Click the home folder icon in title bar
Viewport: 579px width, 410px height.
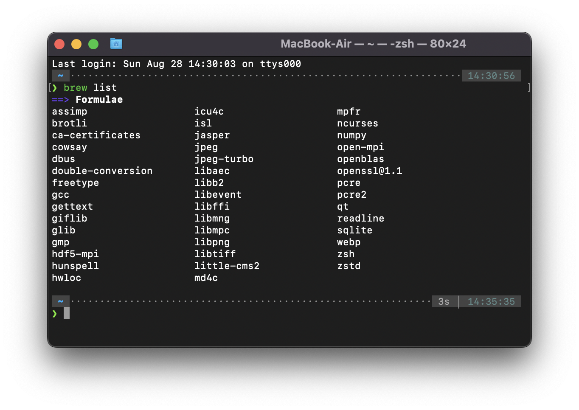(x=116, y=44)
